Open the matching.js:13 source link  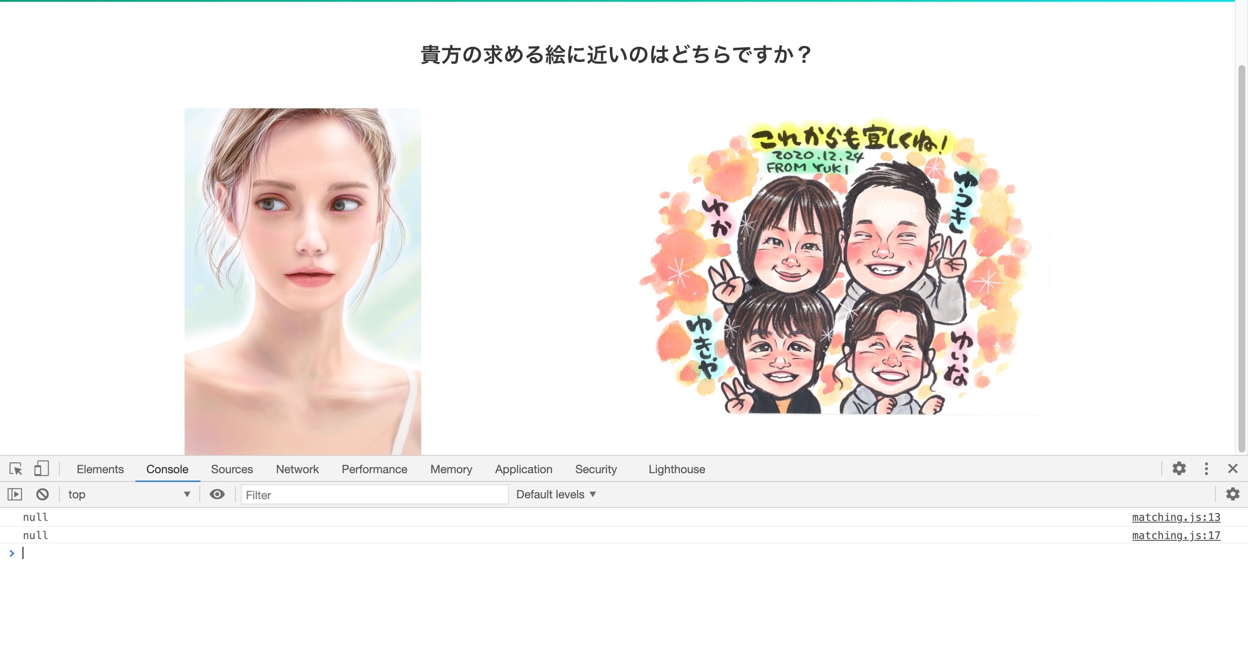tap(1176, 517)
